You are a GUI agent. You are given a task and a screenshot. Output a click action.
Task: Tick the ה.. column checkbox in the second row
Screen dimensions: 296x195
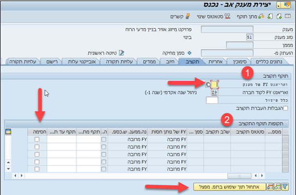point(104,147)
